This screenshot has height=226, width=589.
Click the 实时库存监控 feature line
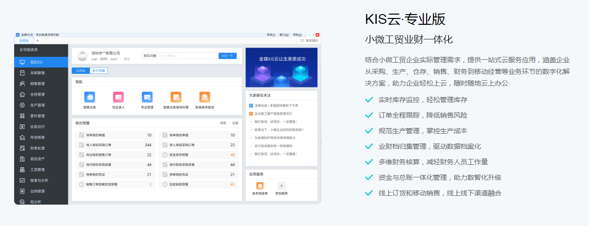coord(423,100)
